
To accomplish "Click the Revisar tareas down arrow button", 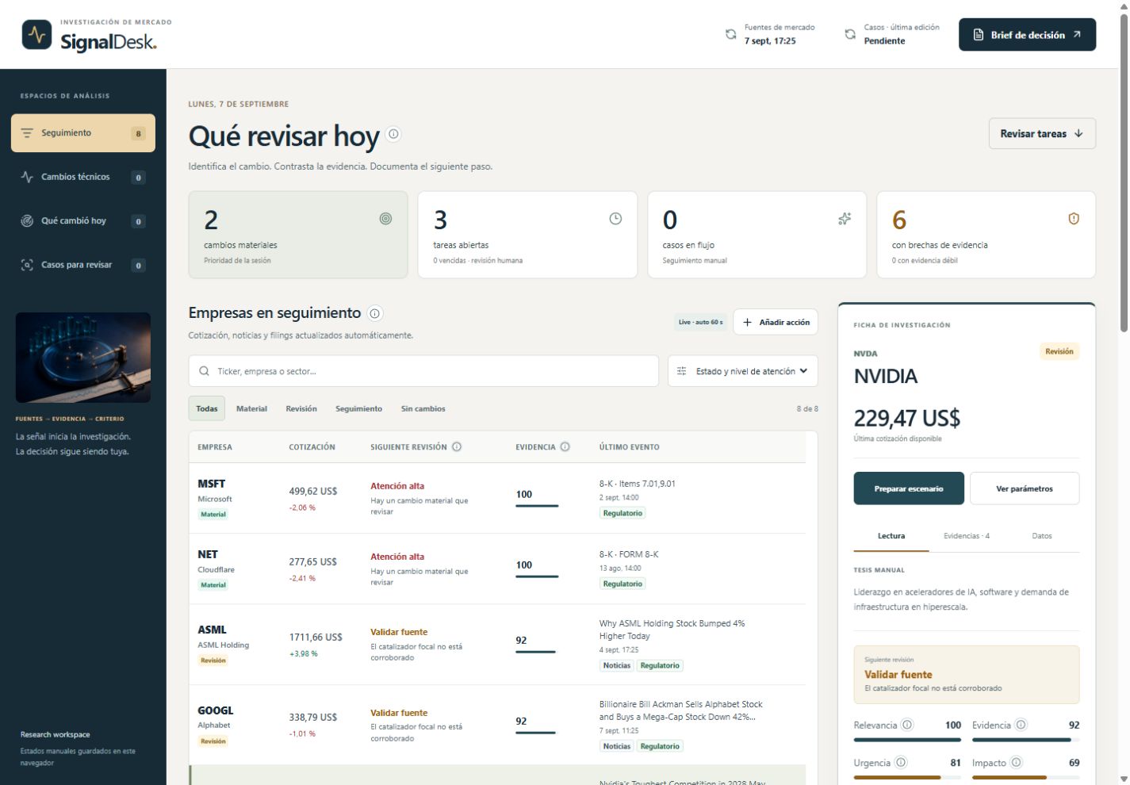I will click(1042, 133).
